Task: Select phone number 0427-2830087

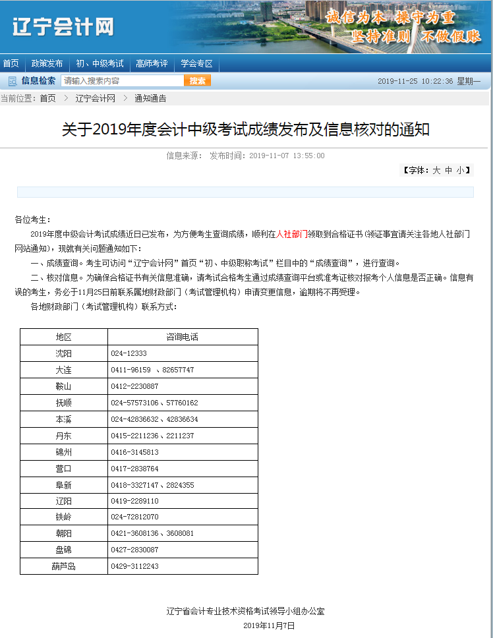Action: tap(134, 550)
